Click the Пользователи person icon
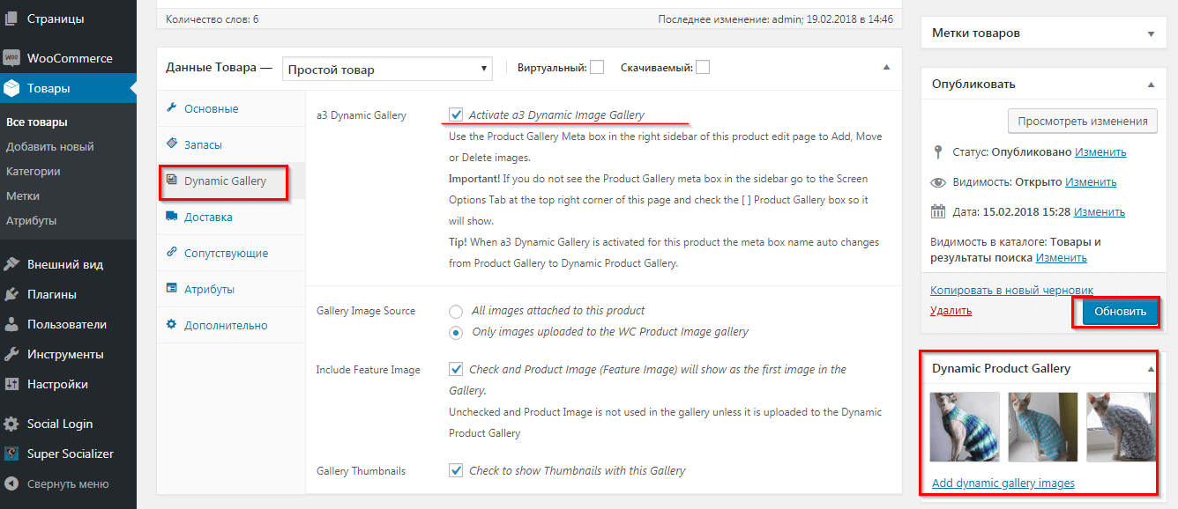 pyautogui.click(x=11, y=324)
